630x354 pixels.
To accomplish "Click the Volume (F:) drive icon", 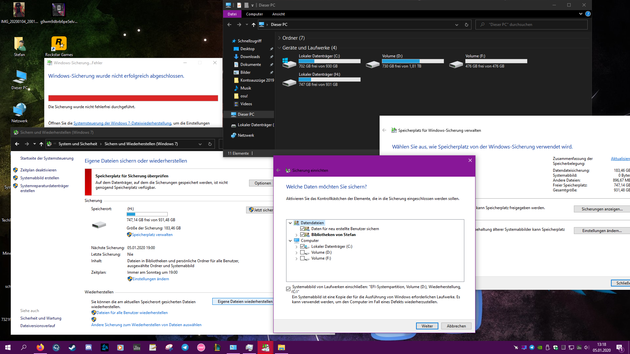I will point(456,64).
